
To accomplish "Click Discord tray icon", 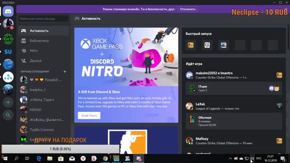I will point(236,158).
